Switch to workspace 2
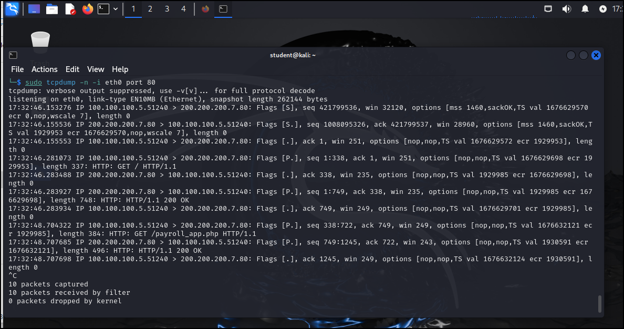Screen dimensions: 624x329 [x=150, y=9]
